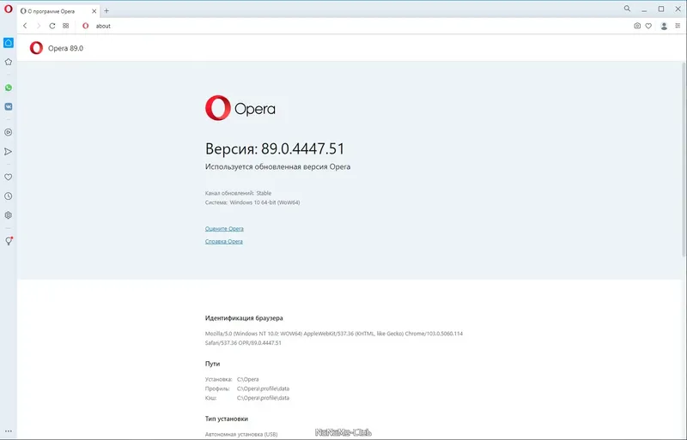Image resolution: width=687 pixels, height=440 pixels.
Task: Add page to bookmarks heart icon
Action: tap(648, 26)
